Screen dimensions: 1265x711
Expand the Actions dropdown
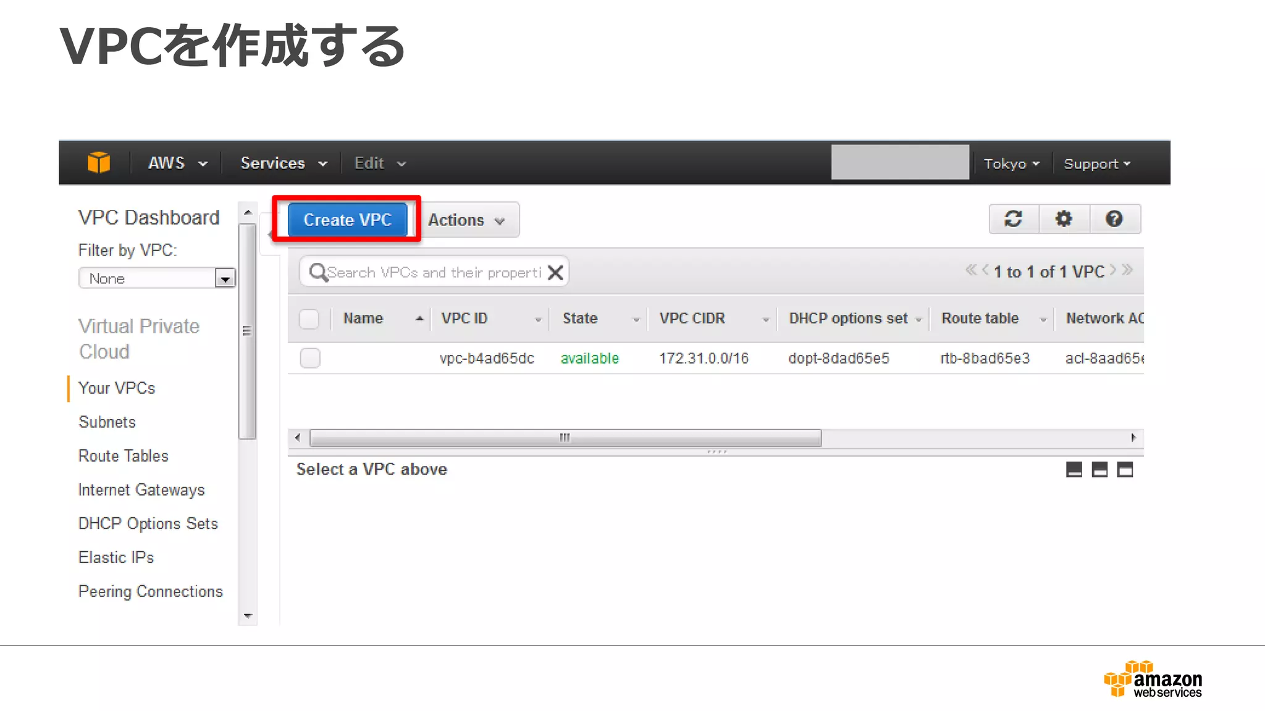(x=466, y=220)
